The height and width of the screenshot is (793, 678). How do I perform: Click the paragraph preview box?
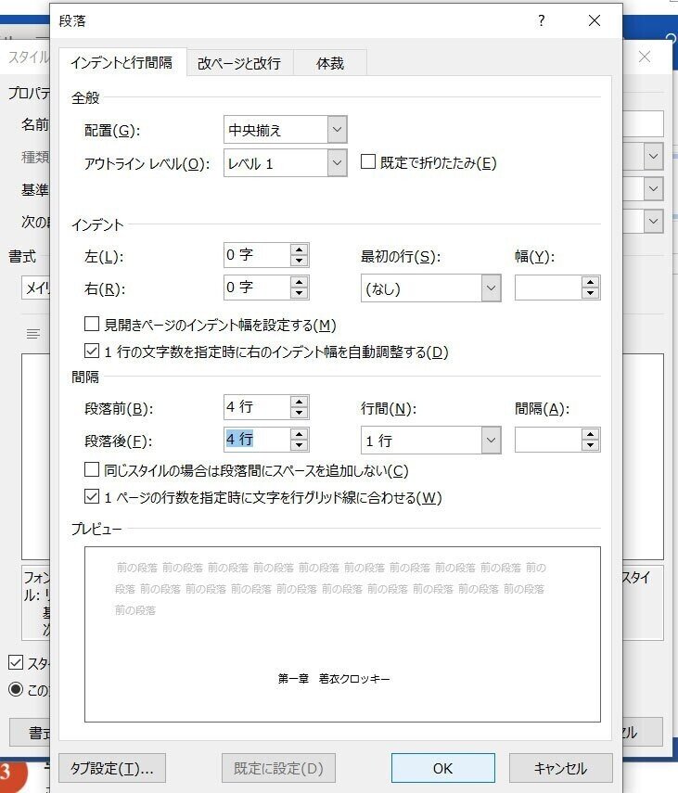[342, 634]
